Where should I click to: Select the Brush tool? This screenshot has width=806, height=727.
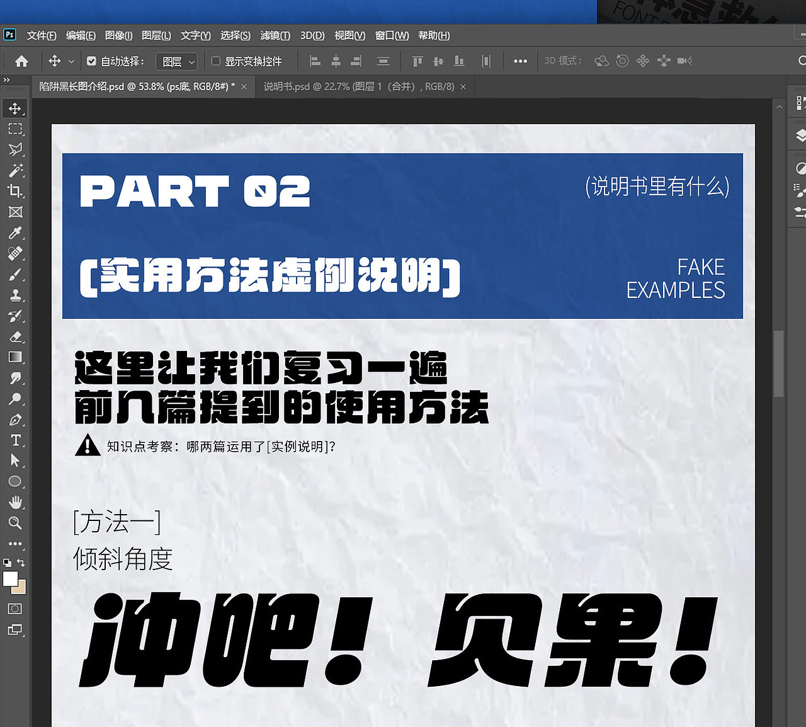click(15, 274)
